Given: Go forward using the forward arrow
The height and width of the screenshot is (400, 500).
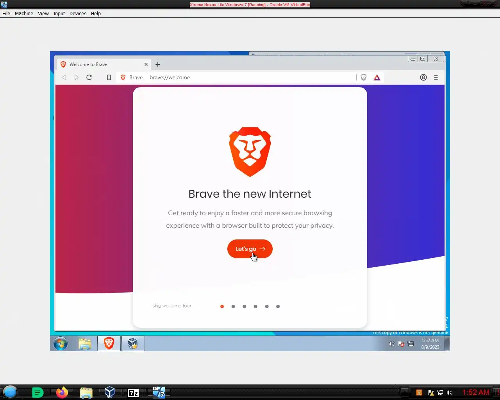Looking at the screenshot, I should (77, 77).
